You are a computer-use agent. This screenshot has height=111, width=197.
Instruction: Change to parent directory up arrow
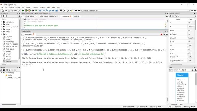195,10
